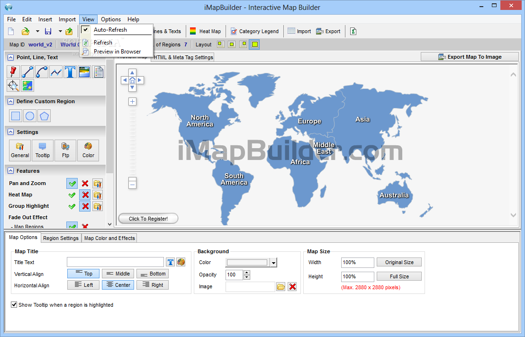Open Pan and Zoom settings folder icon
Screen dimensions: 525x337
(x=98, y=184)
